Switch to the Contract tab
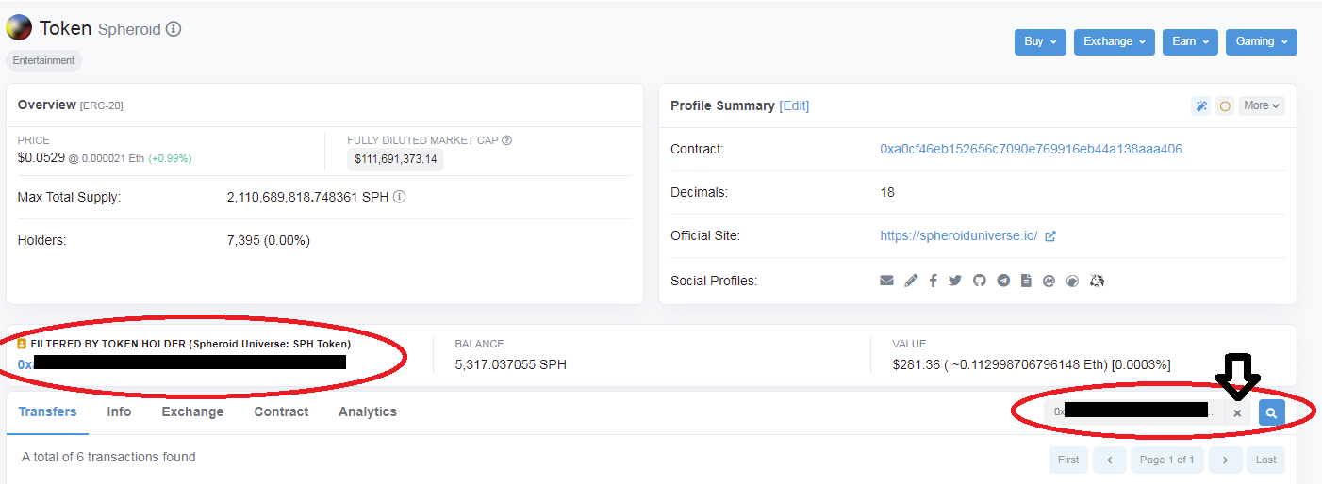The image size is (1322, 484). click(281, 412)
